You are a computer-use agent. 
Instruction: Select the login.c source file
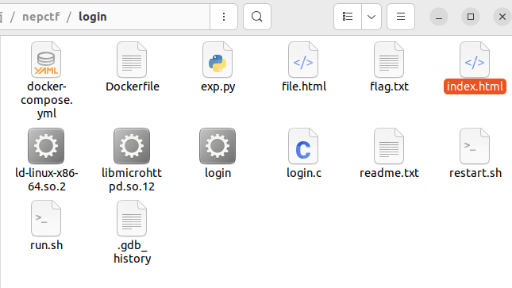click(x=303, y=146)
